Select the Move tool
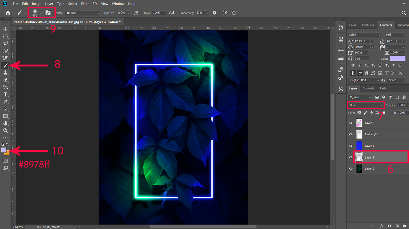 pyautogui.click(x=5, y=29)
